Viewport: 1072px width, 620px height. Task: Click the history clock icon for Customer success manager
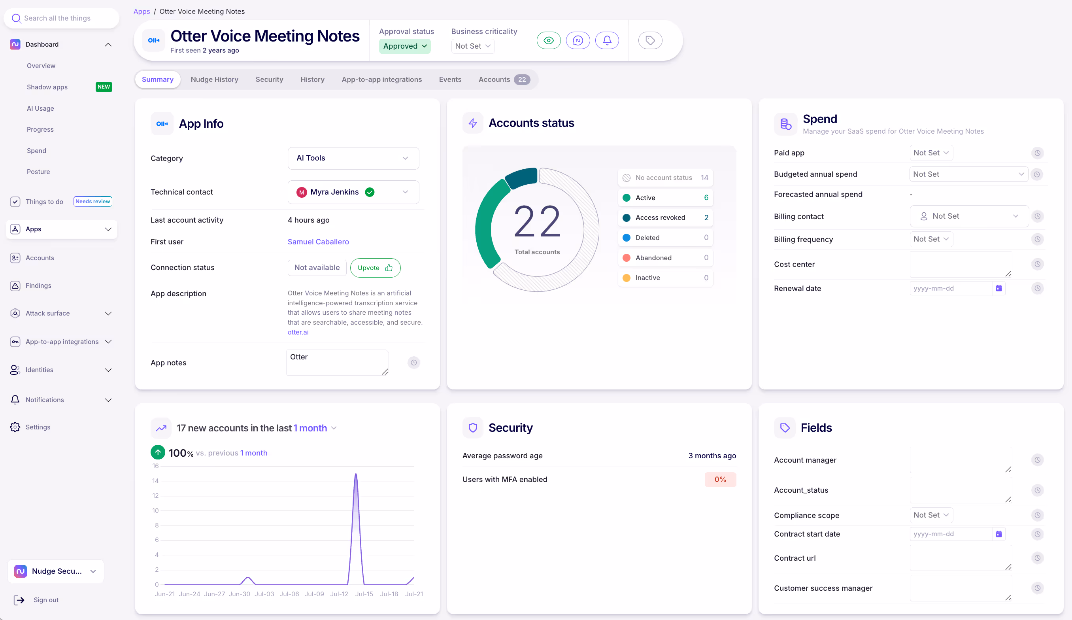tap(1038, 588)
